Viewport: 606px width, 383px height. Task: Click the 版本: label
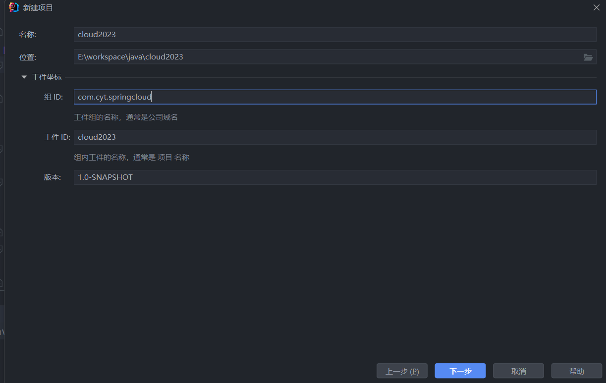(53, 177)
